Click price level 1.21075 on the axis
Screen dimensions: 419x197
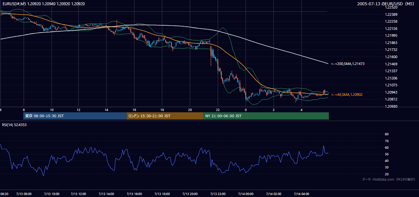(x=391, y=85)
